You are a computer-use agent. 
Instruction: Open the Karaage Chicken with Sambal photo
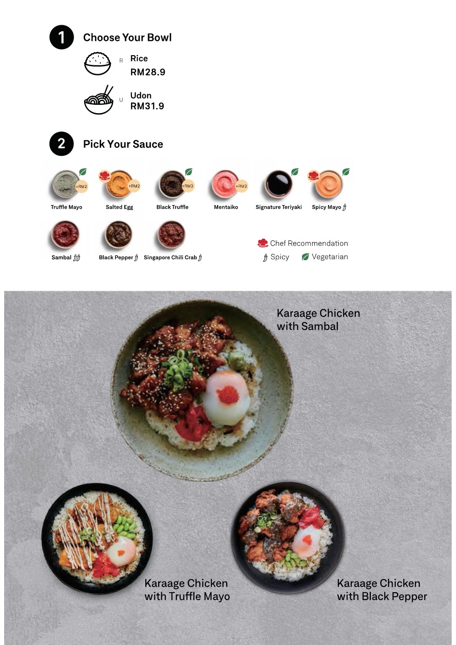202,391
